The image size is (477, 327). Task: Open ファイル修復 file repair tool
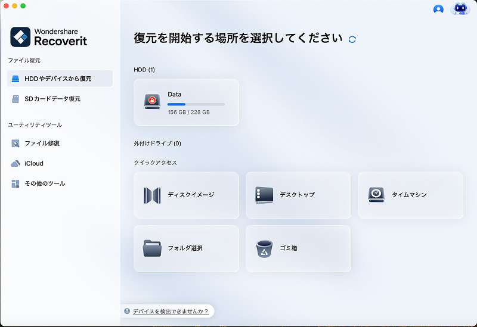click(x=42, y=143)
